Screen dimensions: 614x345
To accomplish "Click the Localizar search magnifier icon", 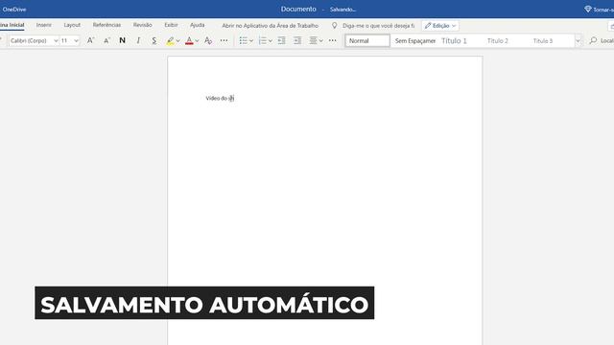I will (x=593, y=40).
